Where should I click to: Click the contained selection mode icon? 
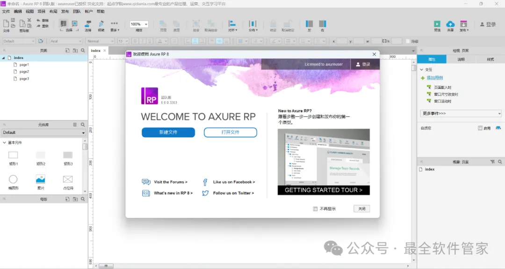[74, 23]
